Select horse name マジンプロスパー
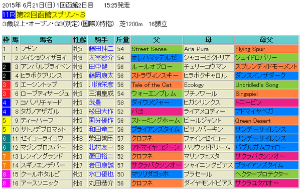 click(43, 147)
